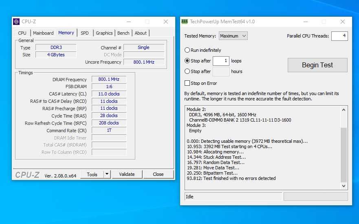359x224 pixels.
Task: Click the DDR3 memory Type value
Action: pos(56,47)
